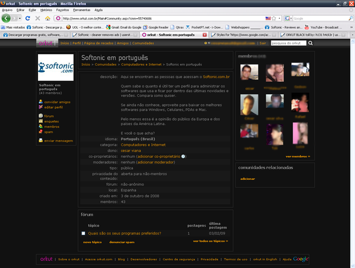Go to Perfil in orkut navigation

(x=77, y=43)
